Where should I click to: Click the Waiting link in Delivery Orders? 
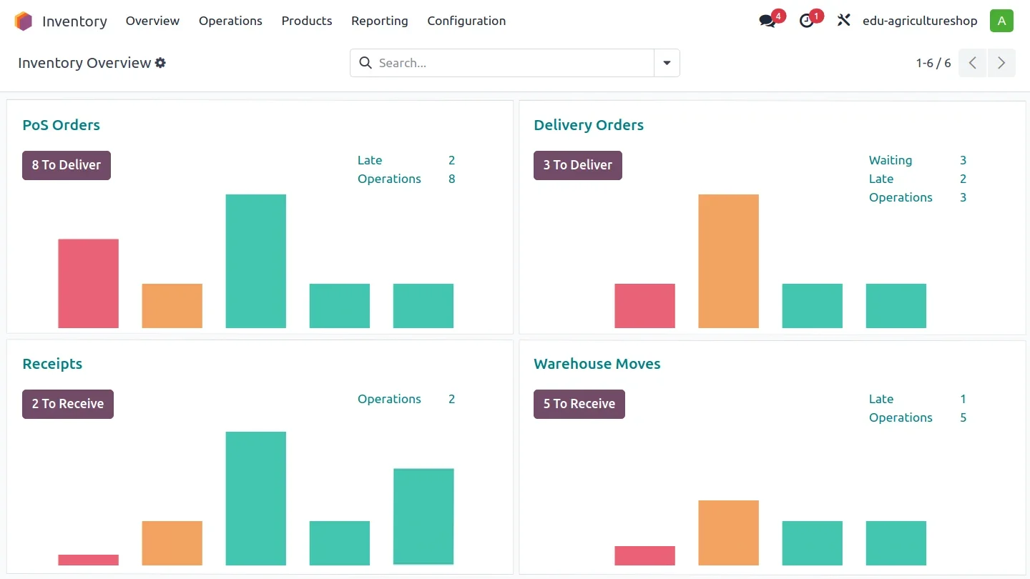tap(891, 160)
